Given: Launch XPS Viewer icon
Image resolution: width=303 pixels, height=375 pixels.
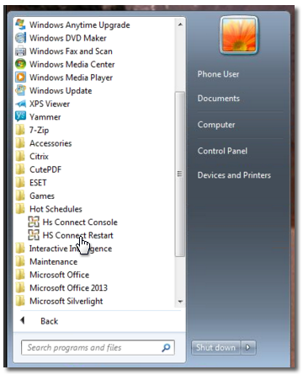Looking at the screenshot, I should [x=20, y=104].
